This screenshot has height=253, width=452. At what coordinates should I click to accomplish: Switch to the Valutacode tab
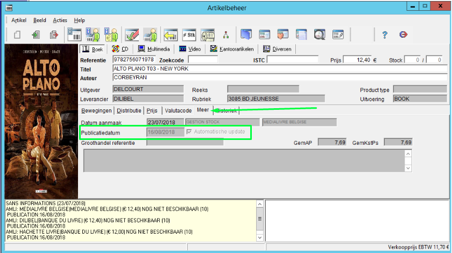178,110
